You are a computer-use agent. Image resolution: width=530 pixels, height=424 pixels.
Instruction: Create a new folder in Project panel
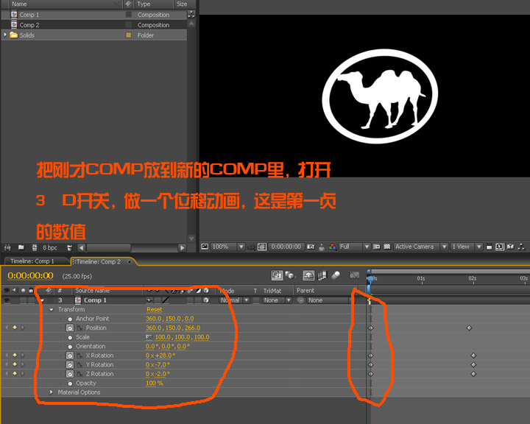(21, 247)
